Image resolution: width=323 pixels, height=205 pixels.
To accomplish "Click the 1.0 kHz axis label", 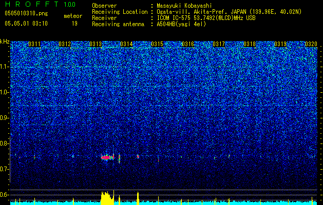I will pyautogui.click(x=4, y=92).
